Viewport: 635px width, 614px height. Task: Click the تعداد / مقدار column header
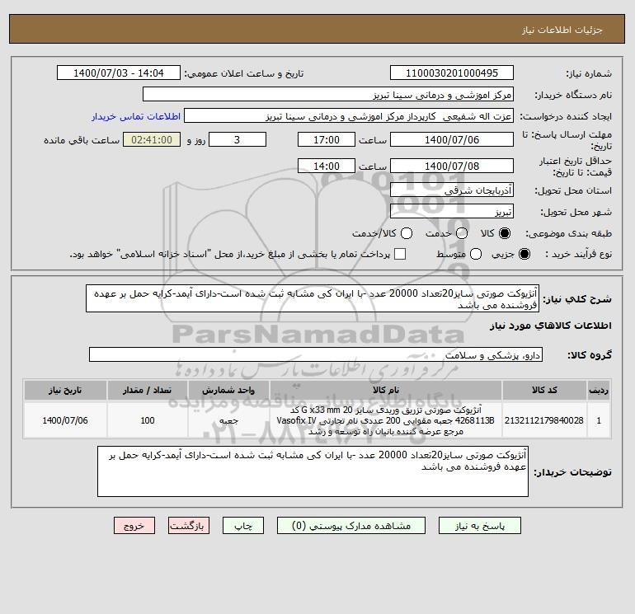point(148,390)
